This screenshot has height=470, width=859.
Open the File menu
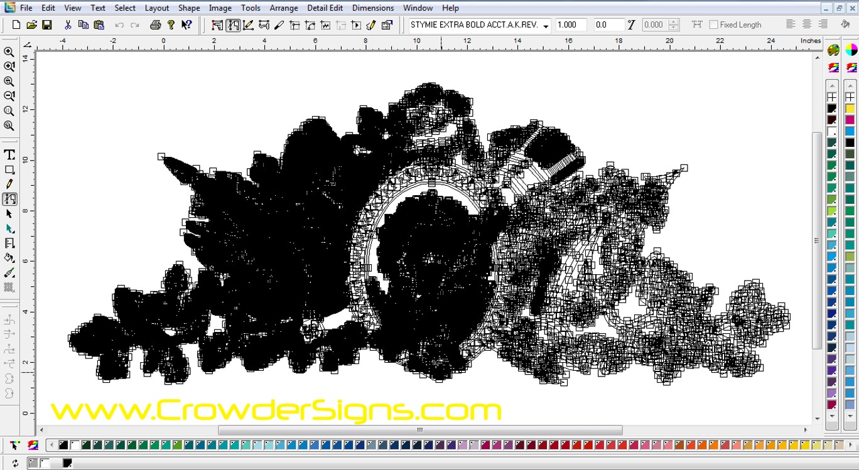26,8
